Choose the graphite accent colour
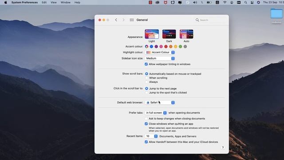 pyautogui.click(x=185, y=47)
